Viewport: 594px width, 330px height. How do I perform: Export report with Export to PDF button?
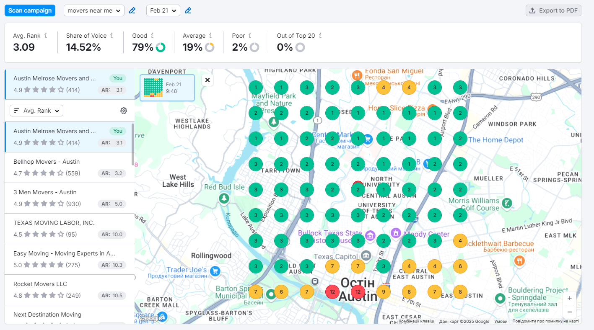553,10
